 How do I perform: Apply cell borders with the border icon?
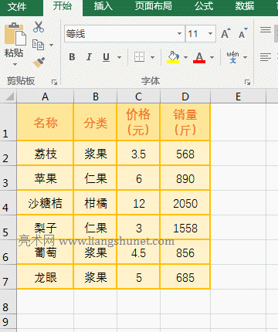click(139, 57)
